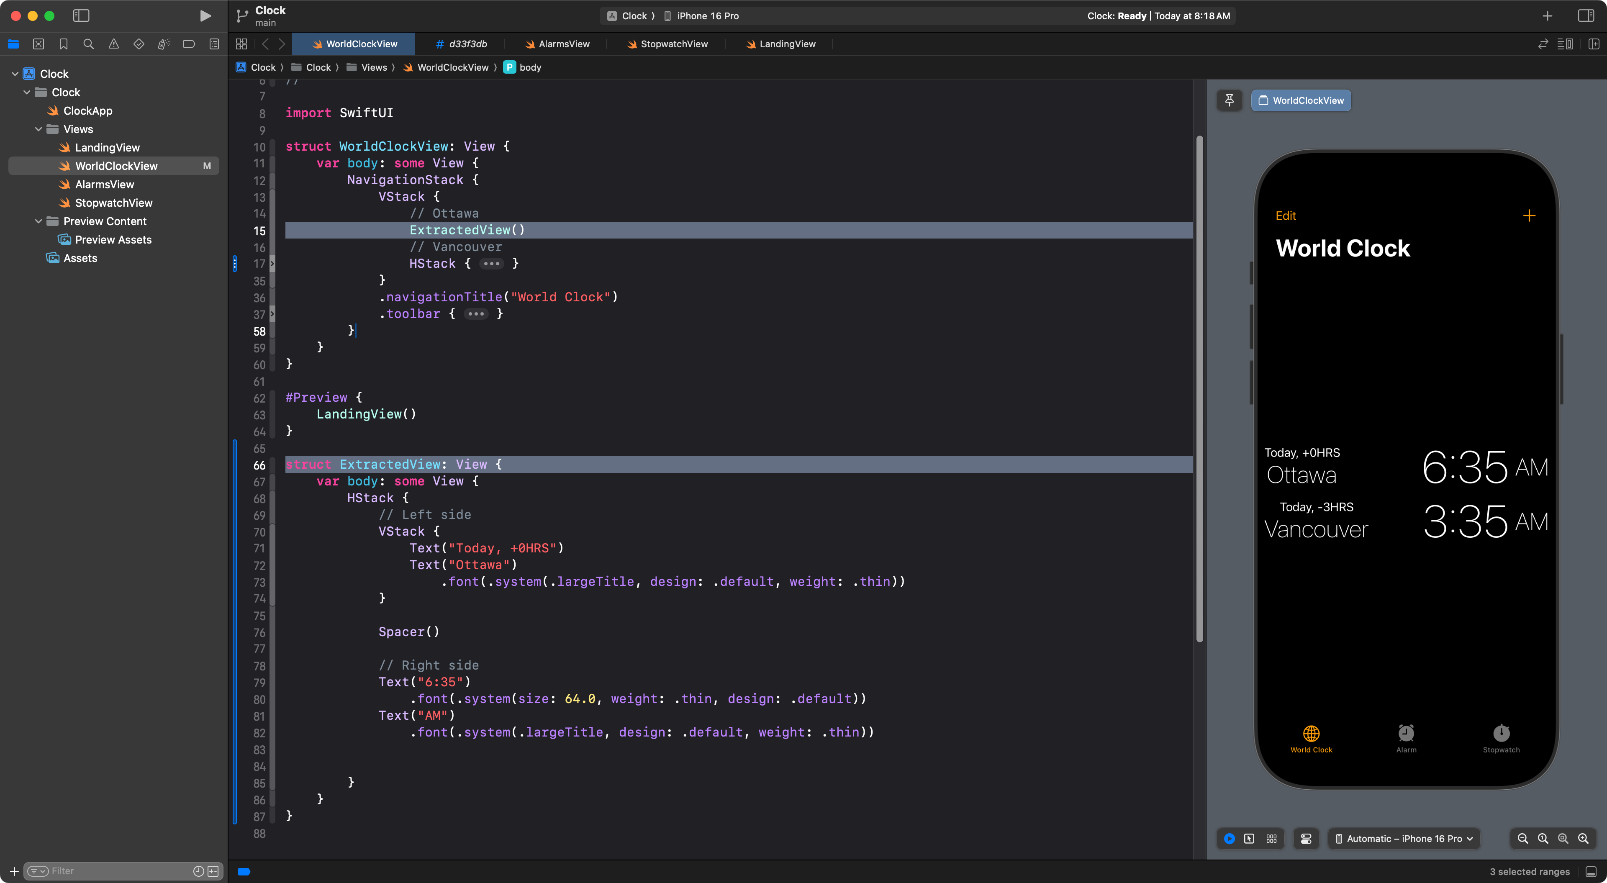Click Edit in the phone preview
The width and height of the screenshot is (1607, 883).
[1286, 215]
